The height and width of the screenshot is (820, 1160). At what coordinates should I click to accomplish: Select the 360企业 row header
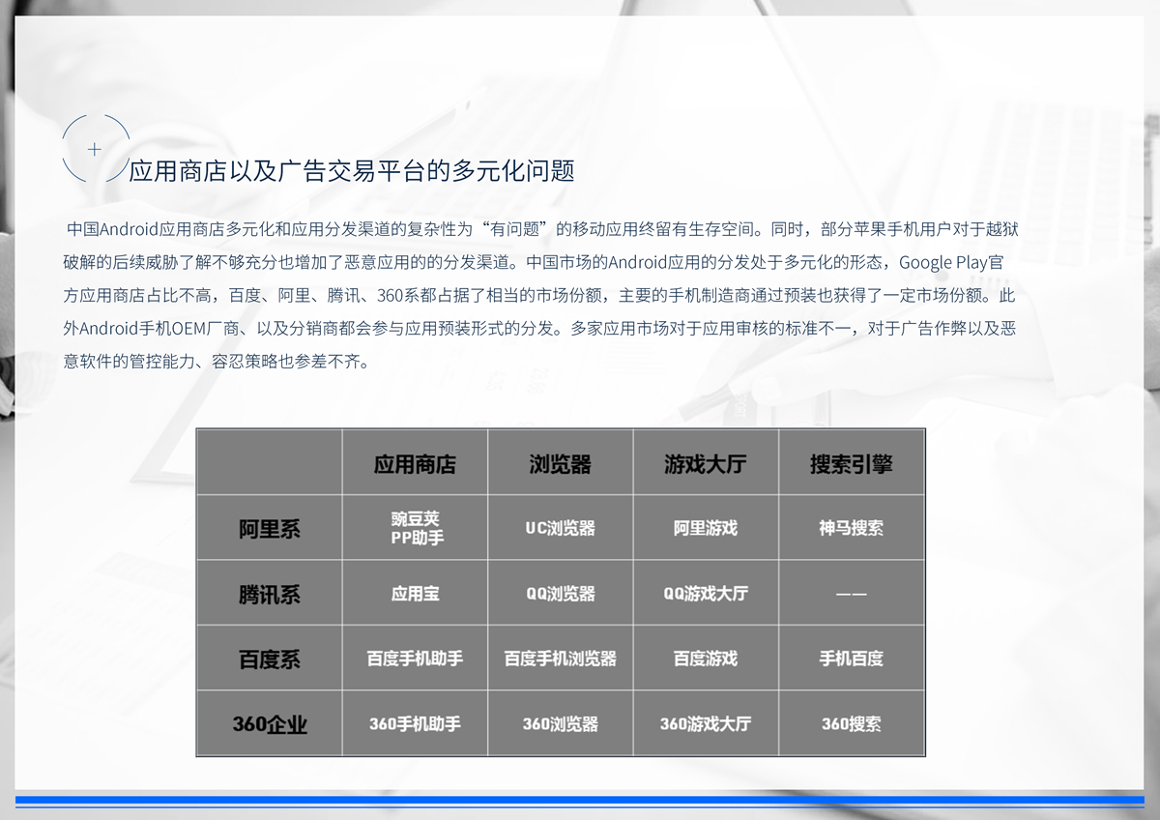point(270,723)
